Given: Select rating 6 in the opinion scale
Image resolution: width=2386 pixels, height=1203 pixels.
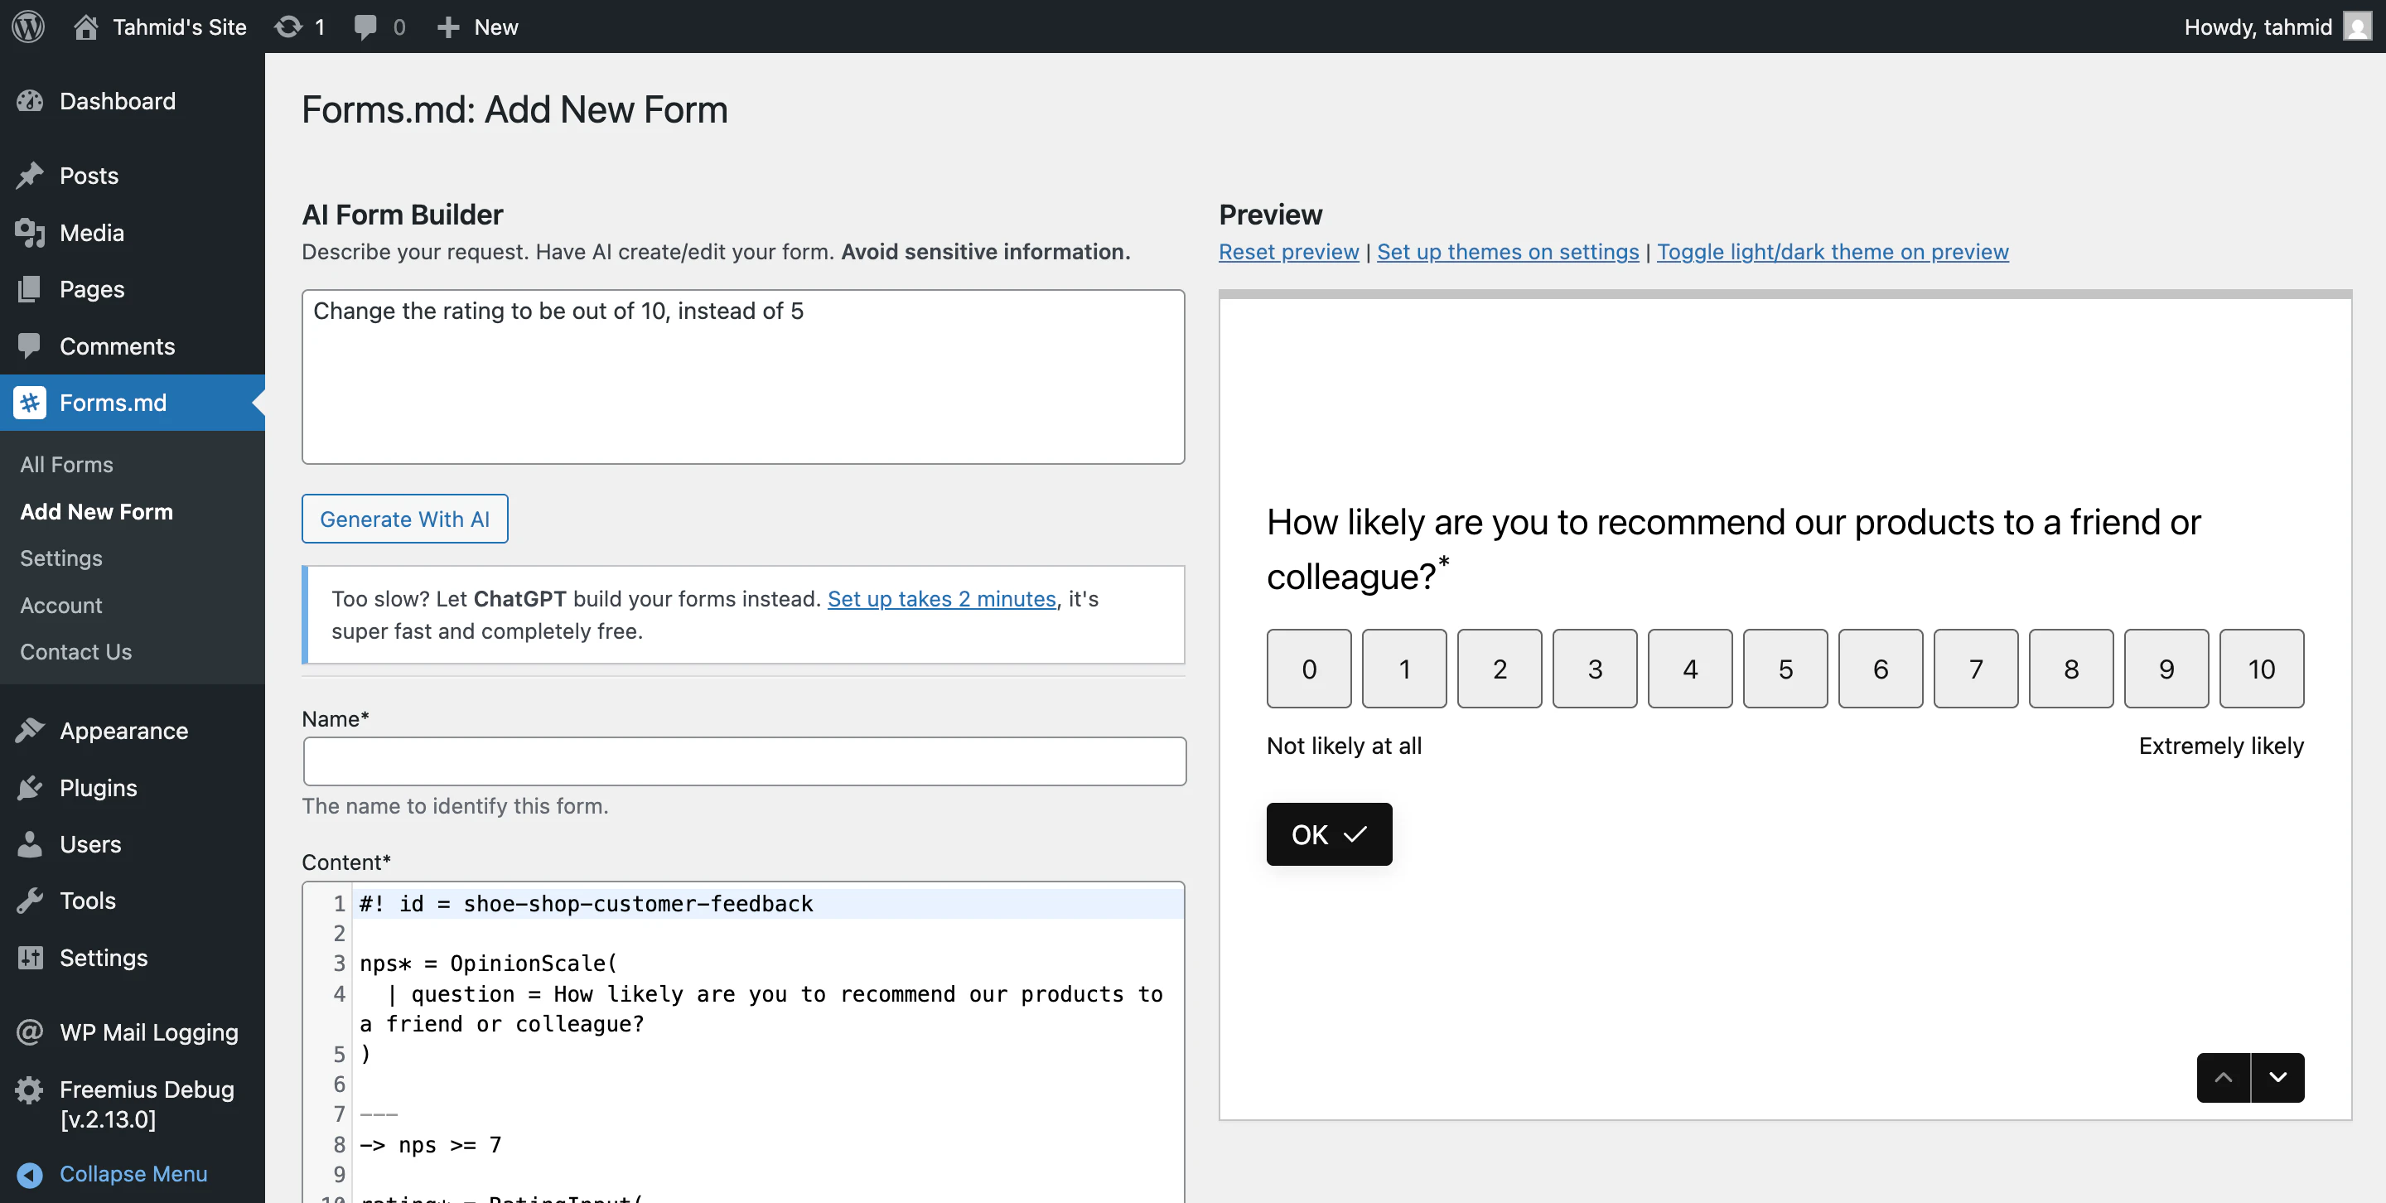Looking at the screenshot, I should click(x=1881, y=669).
